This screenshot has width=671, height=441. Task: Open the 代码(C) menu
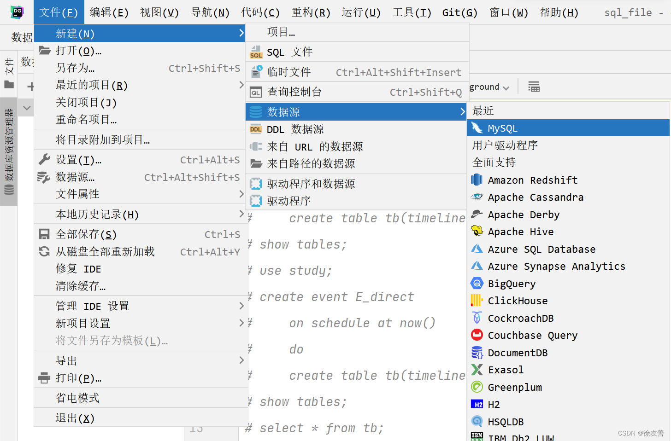[x=260, y=12]
